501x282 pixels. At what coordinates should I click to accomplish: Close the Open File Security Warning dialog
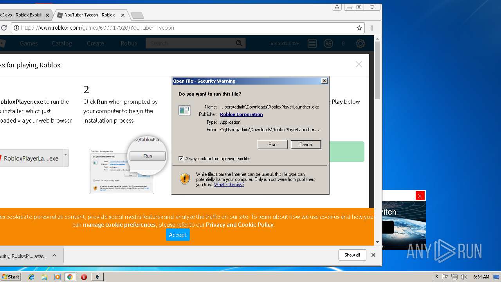click(324, 81)
